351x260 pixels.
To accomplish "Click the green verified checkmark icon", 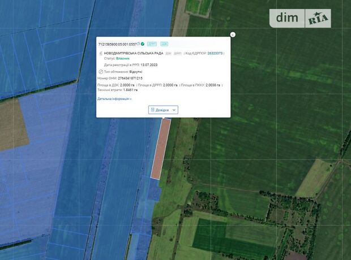I will coord(143,44).
